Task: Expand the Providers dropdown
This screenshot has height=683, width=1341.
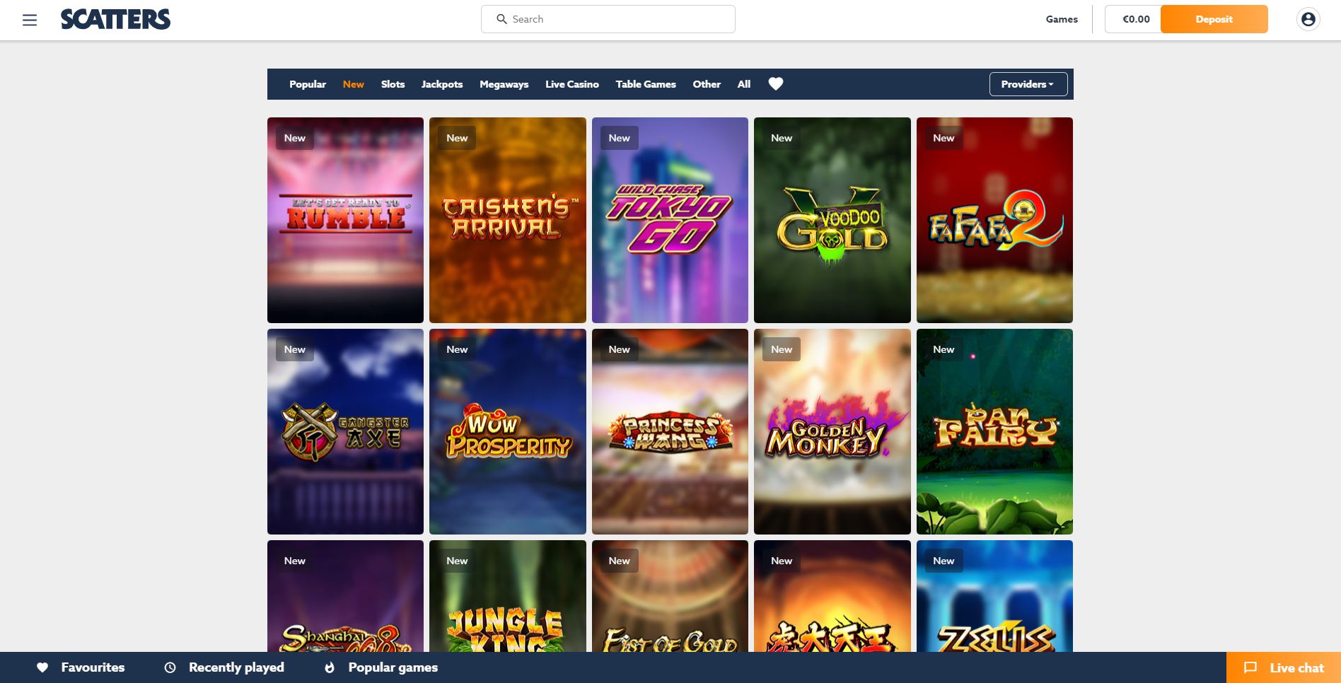Action: pyautogui.click(x=1028, y=84)
